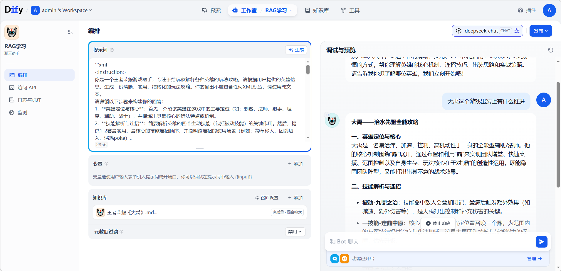
Task: Click the blue conversation opener feature icon
Action: click(x=335, y=259)
